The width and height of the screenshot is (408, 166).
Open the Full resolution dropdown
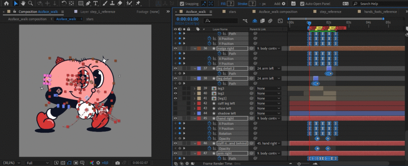tap(37, 163)
